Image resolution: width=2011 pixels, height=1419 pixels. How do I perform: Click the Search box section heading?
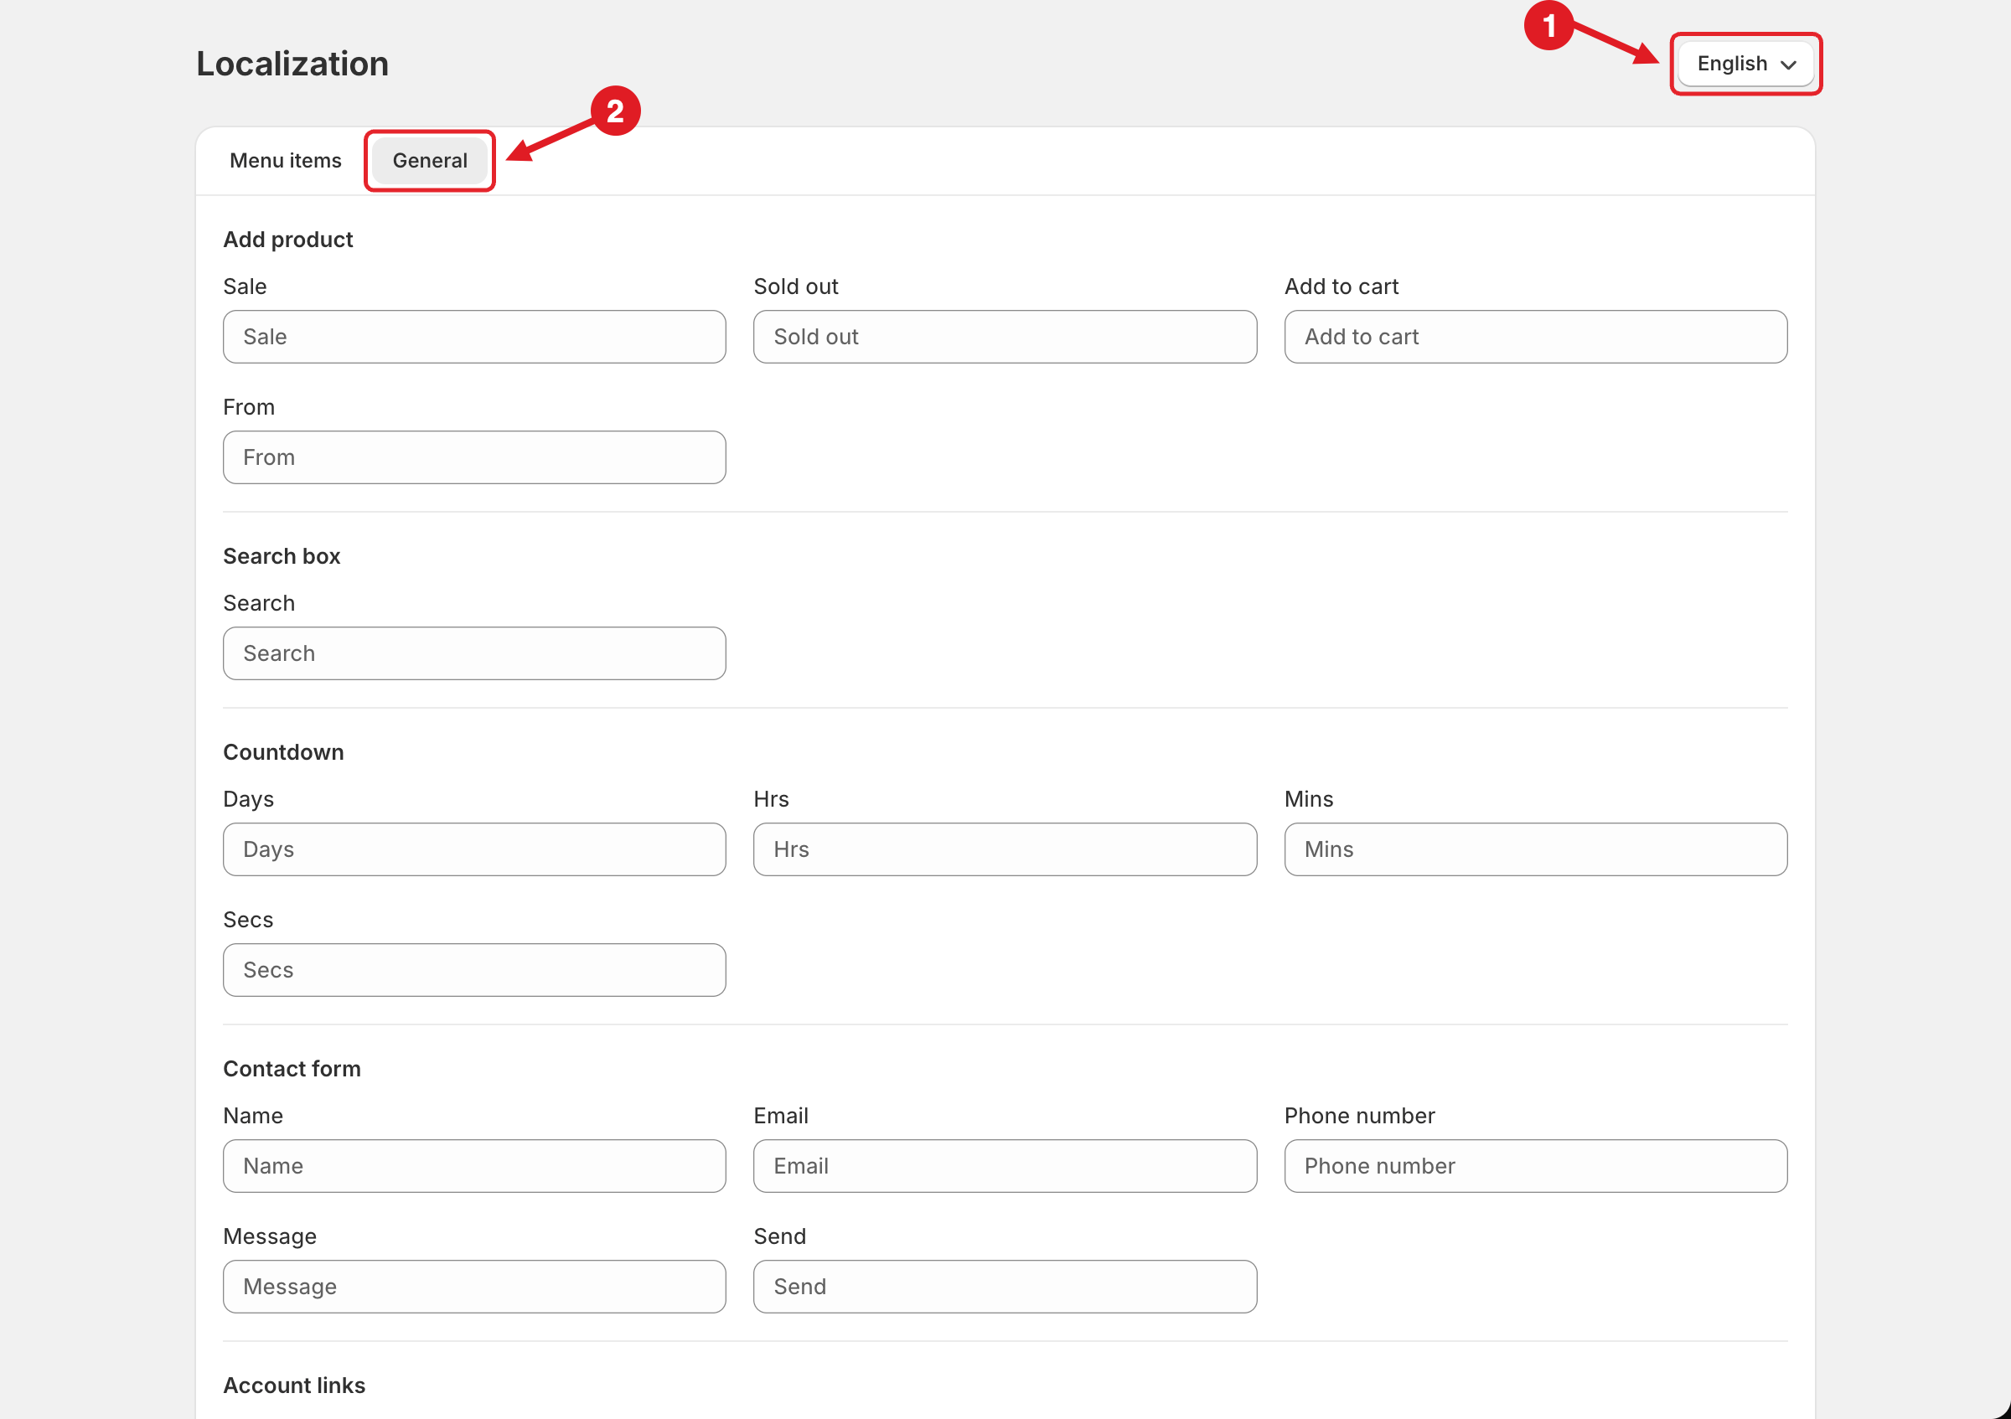click(x=282, y=556)
